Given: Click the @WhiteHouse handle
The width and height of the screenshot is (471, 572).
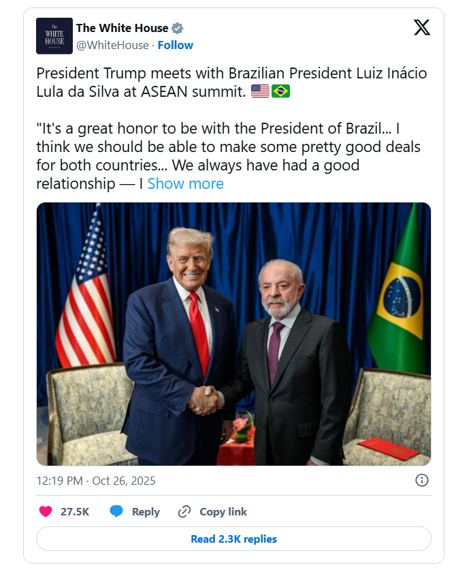Looking at the screenshot, I should tap(112, 45).
